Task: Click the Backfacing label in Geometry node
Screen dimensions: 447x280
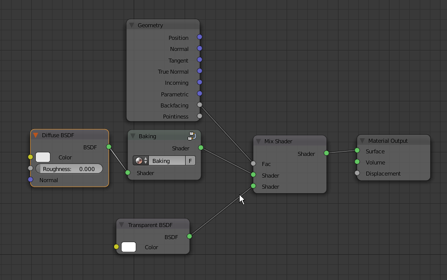Action: click(x=175, y=105)
